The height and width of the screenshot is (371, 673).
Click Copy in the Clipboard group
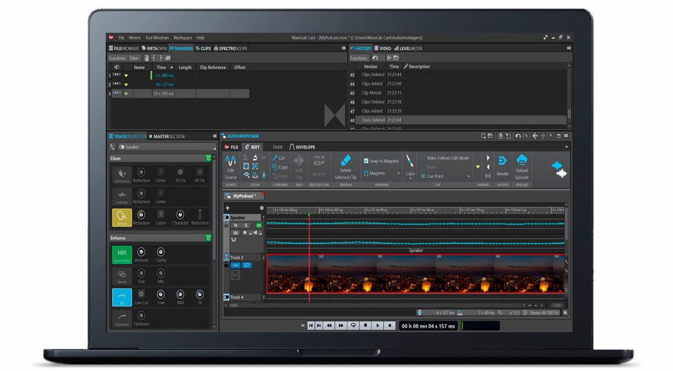280,167
